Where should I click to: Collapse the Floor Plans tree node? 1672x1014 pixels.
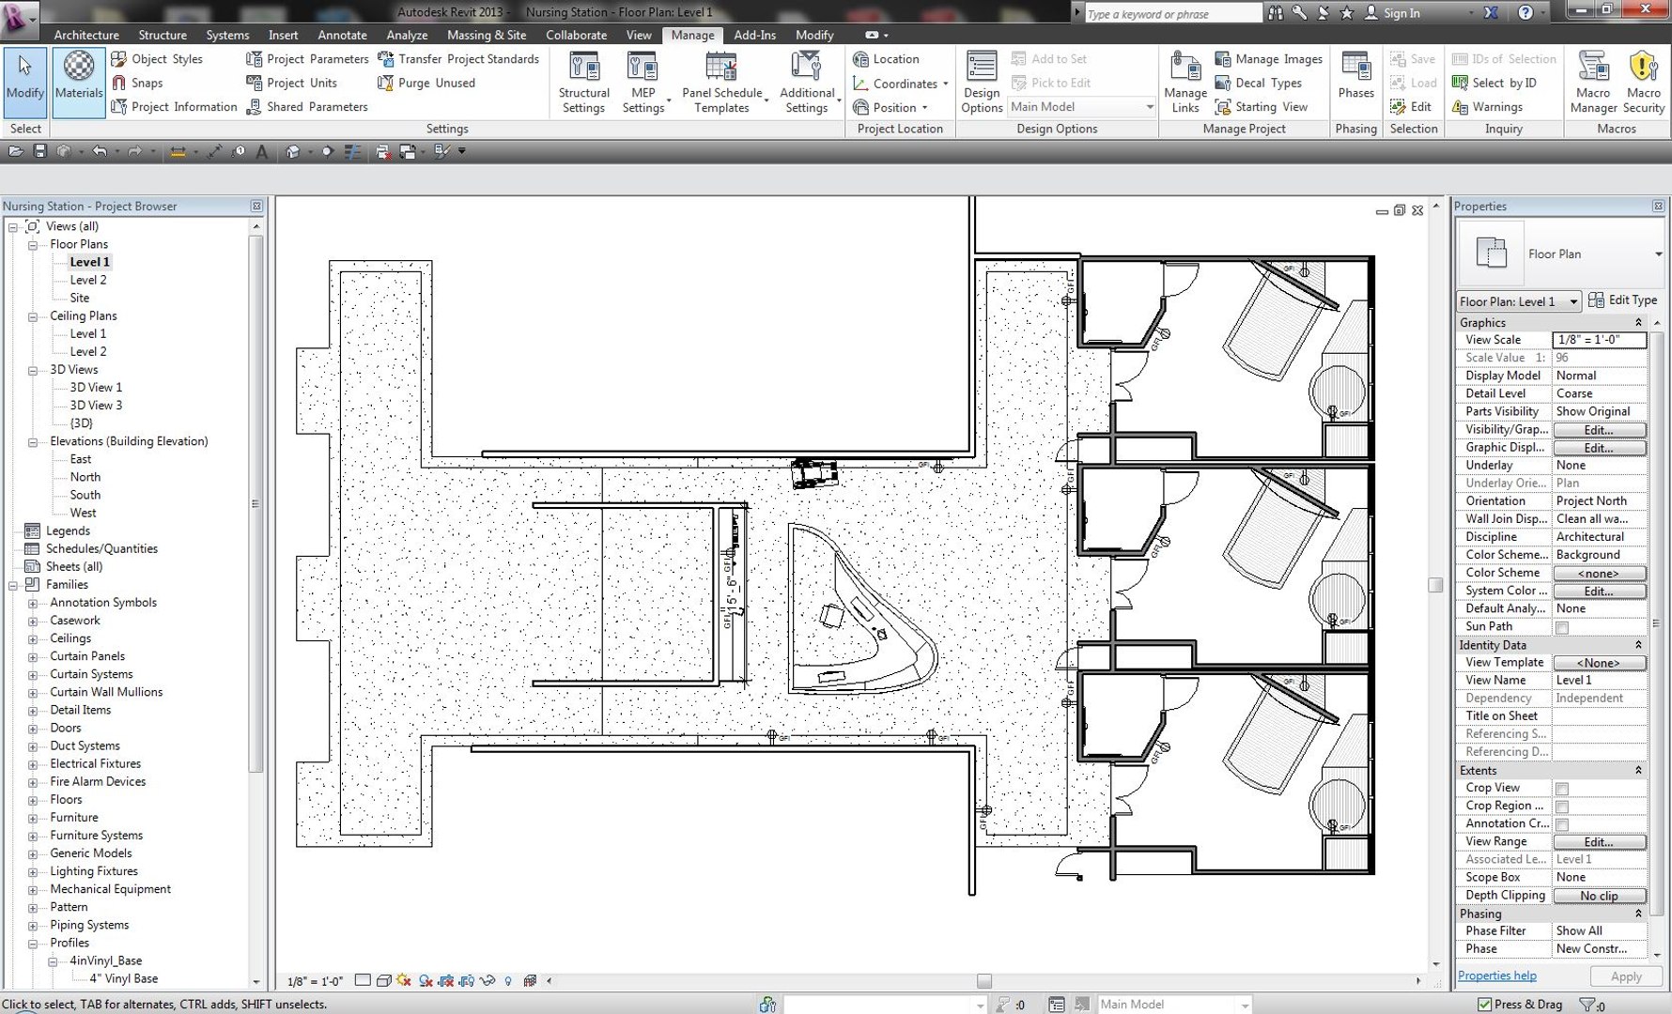(x=33, y=244)
